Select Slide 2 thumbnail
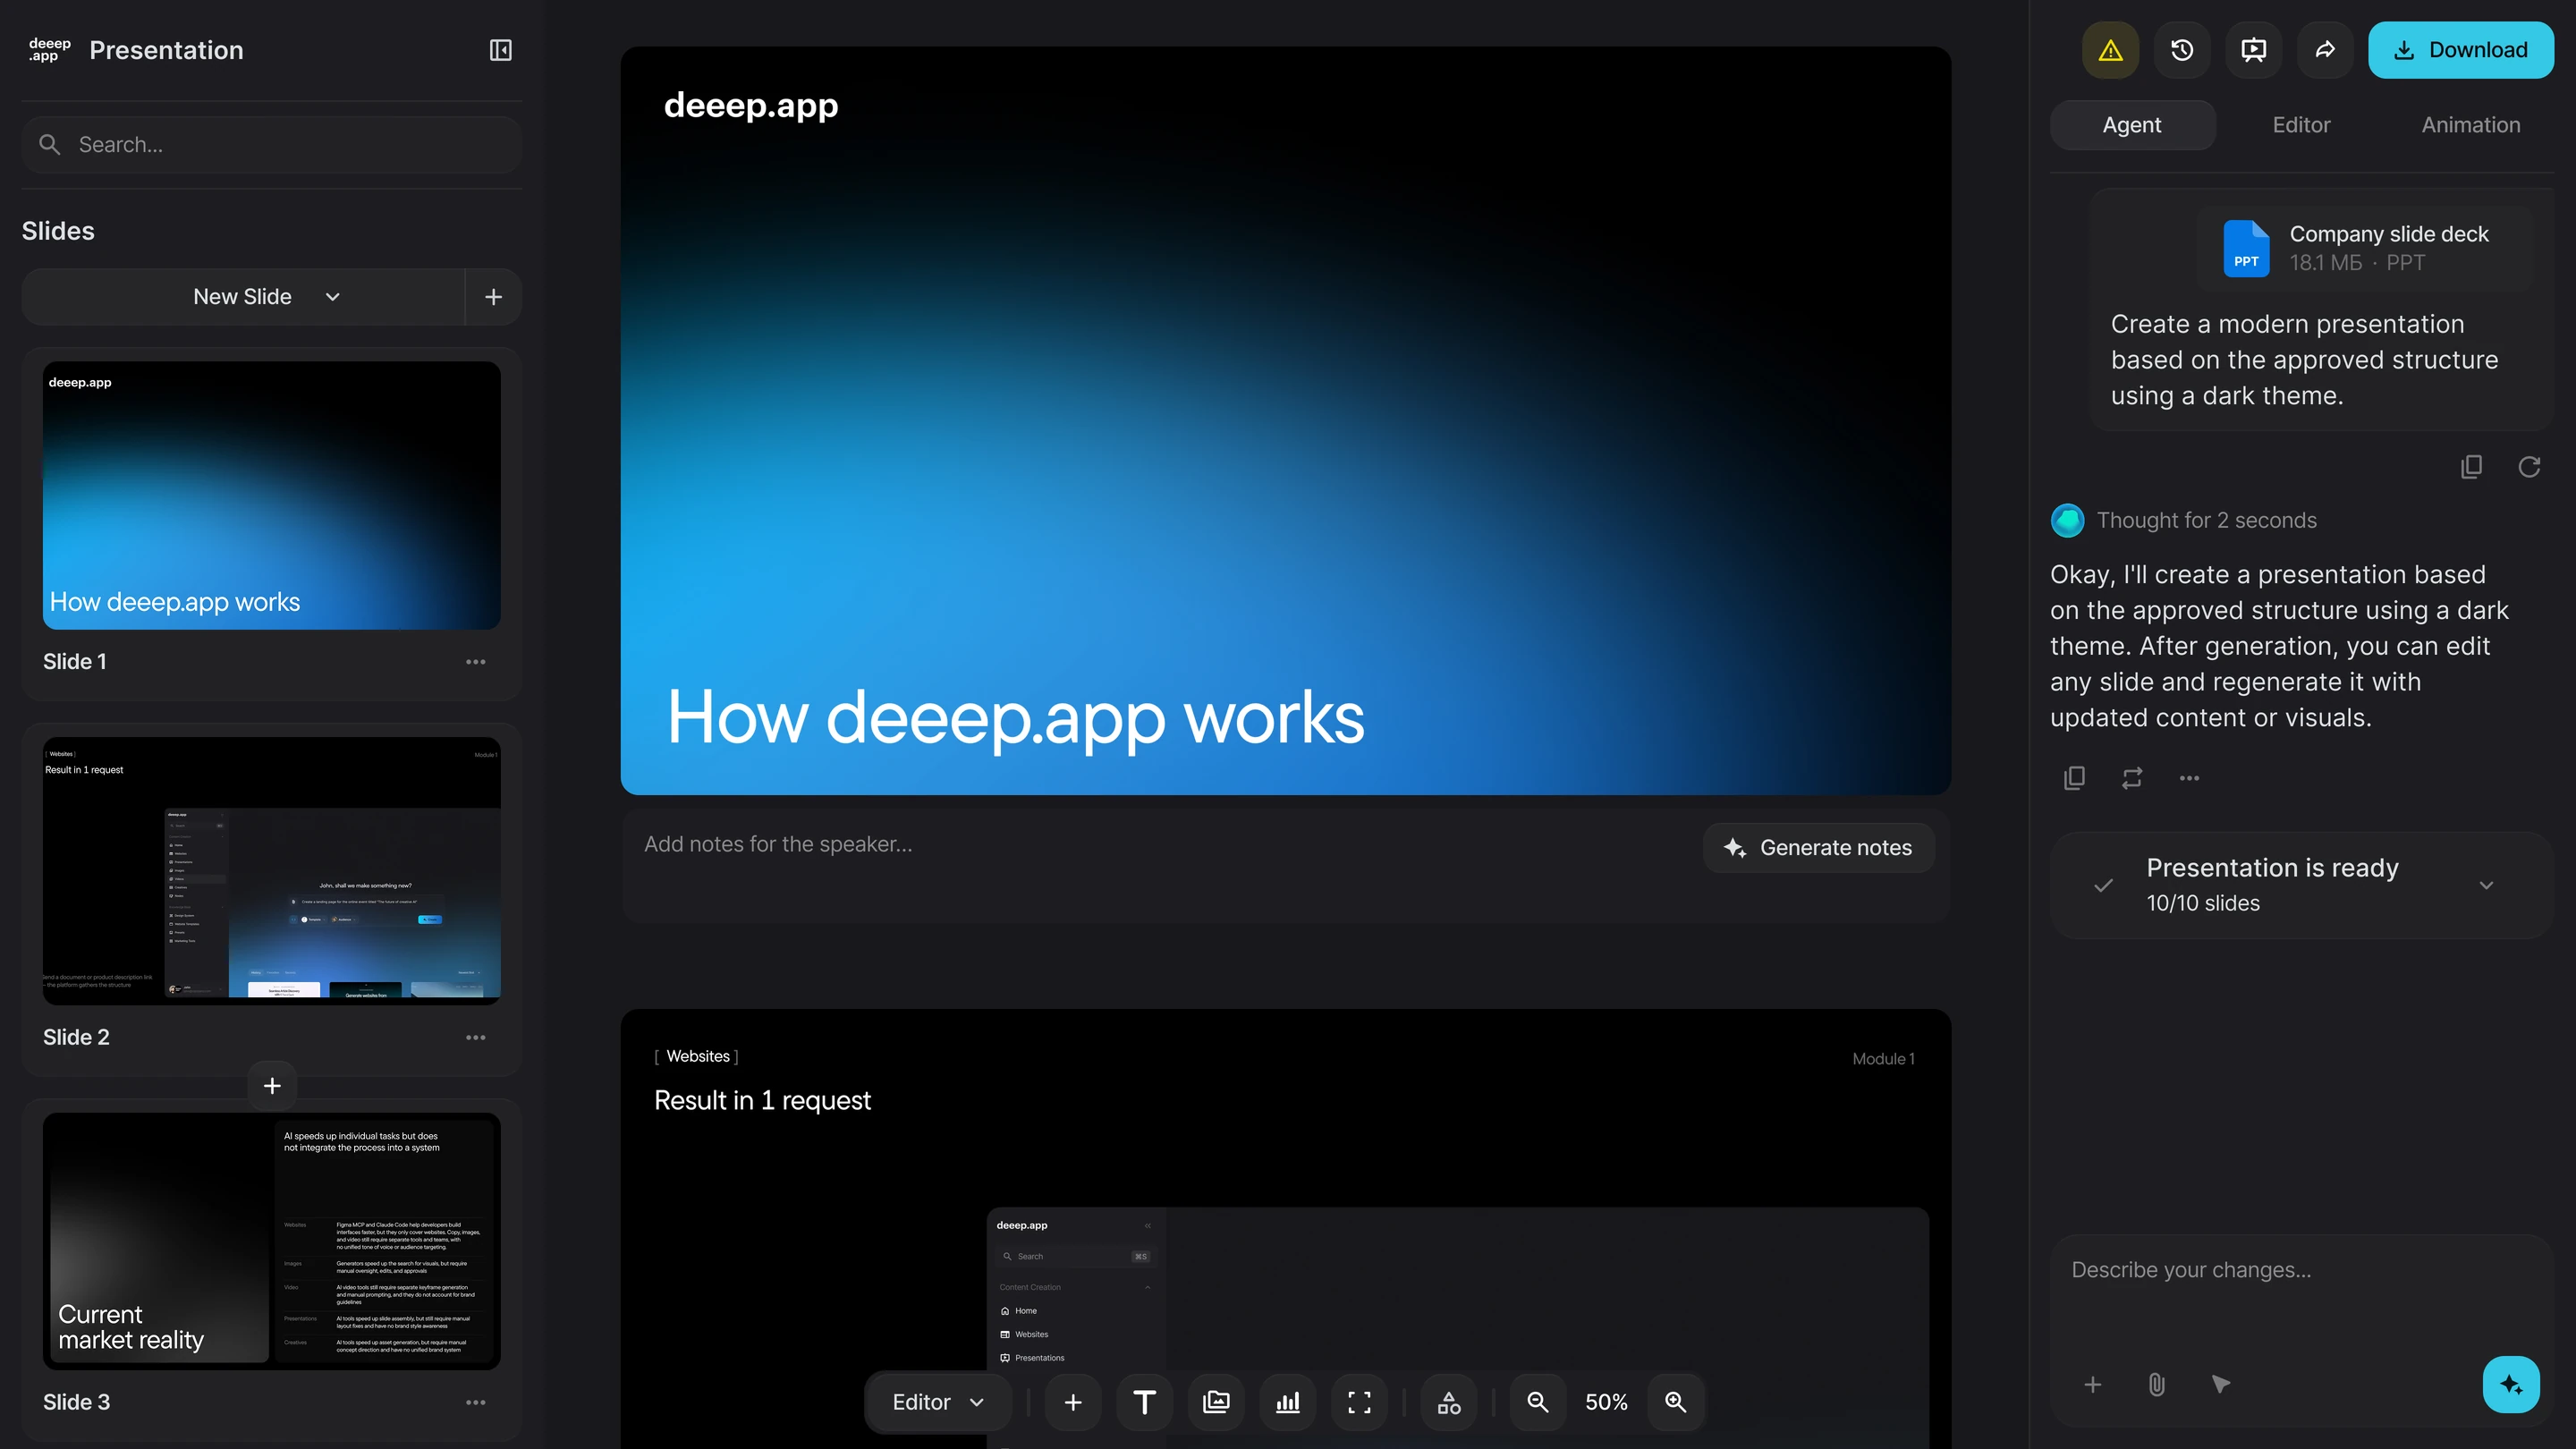The image size is (2576, 1449). click(x=272, y=871)
